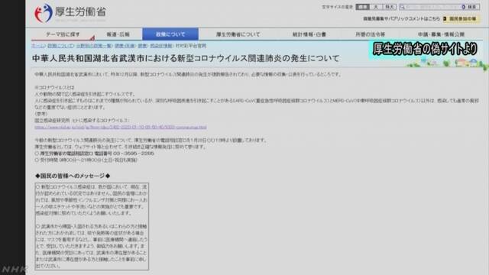Click the circle icon next to 検索
This screenshot has height=275, width=489.
[464, 7]
